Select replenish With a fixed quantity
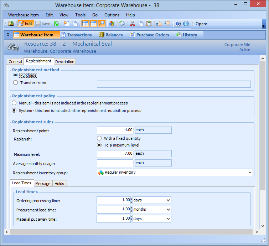 [99, 138]
